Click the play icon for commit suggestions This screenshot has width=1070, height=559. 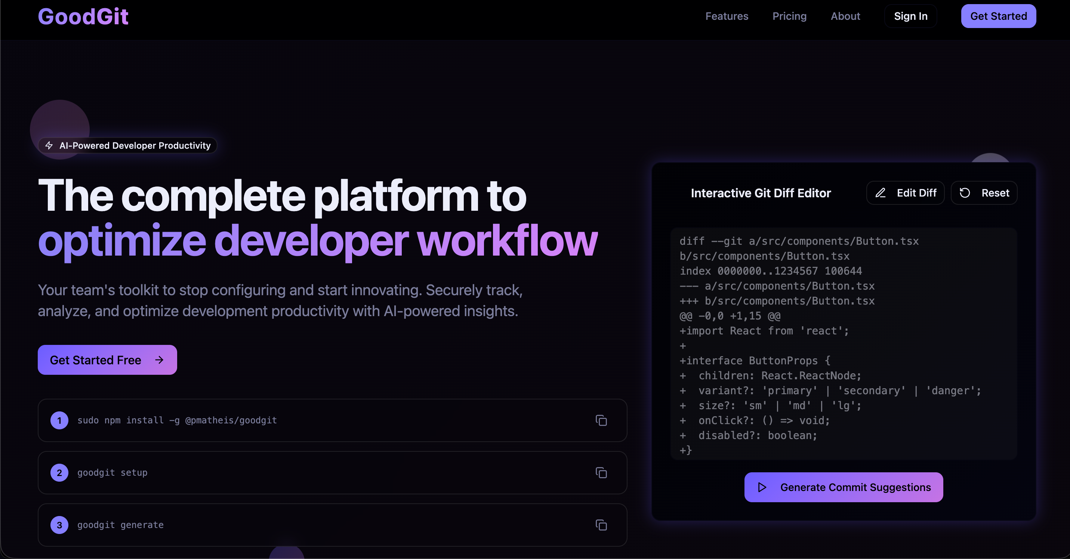[x=762, y=487]
